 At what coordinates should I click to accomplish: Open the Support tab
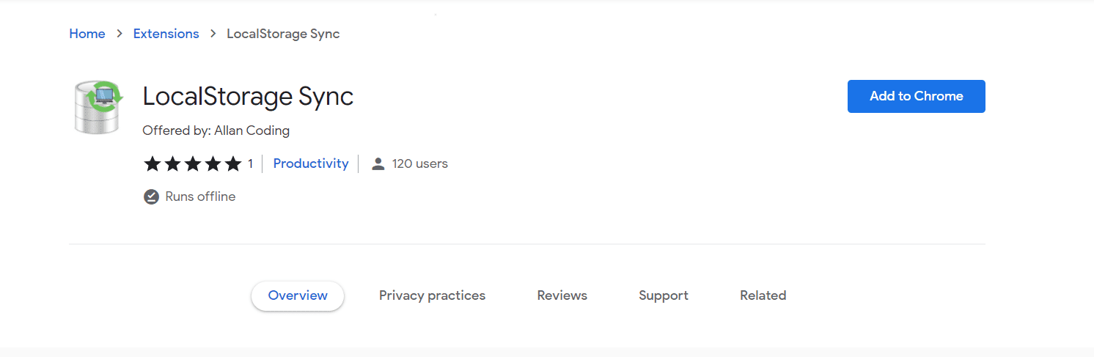point(664,295)
